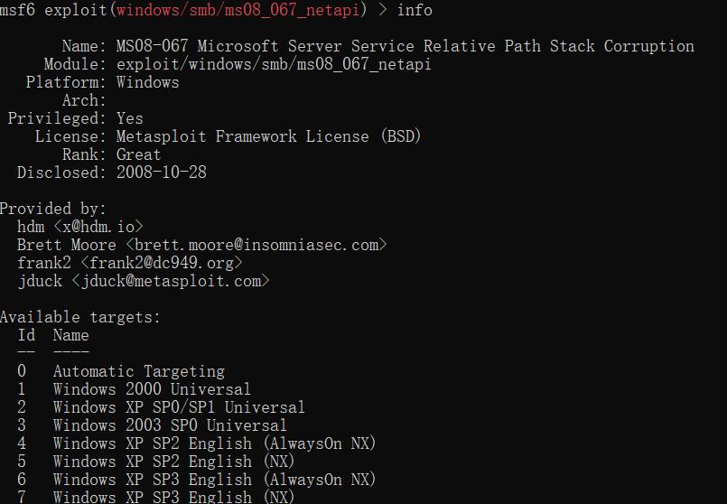
Task: Click the disclosed date 2008-10-28
Action: pyautogui.click(x=162, y=173)
